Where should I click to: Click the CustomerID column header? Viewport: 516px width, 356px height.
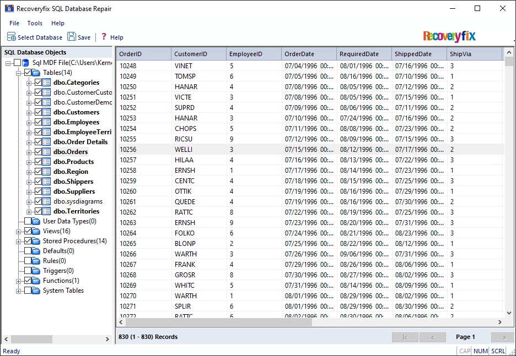199,54
